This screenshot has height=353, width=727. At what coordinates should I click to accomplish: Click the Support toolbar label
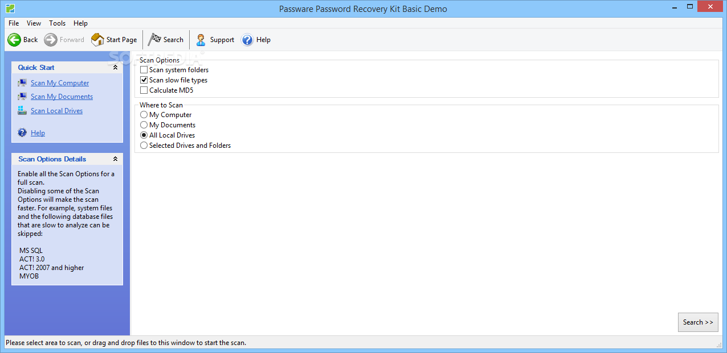tap(222, 40)
